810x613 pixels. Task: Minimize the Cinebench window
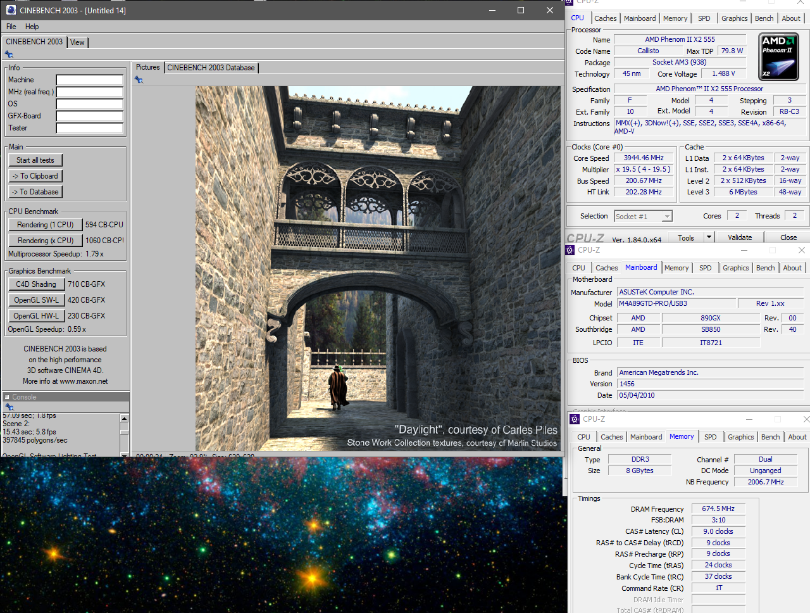pyautogui.click(x=492, y=10)
